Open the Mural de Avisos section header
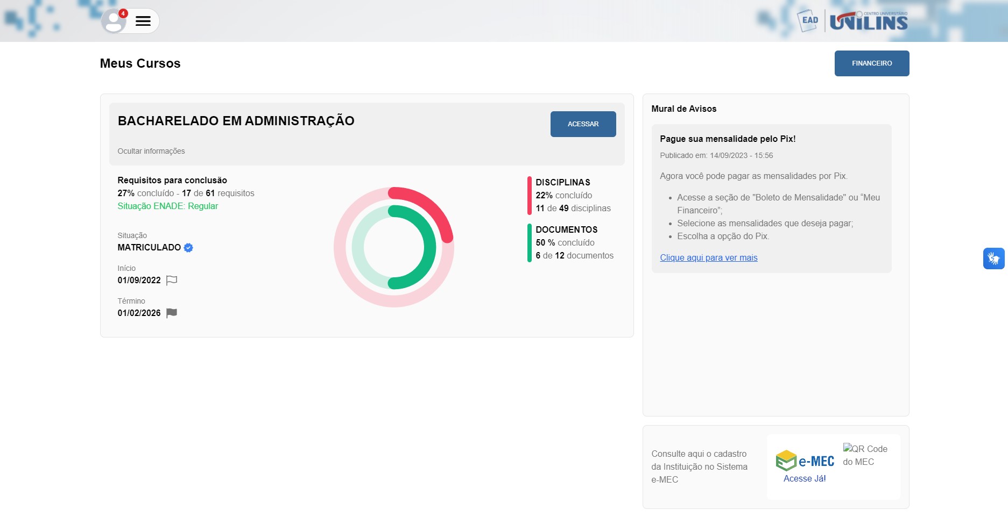 (683, 109)
